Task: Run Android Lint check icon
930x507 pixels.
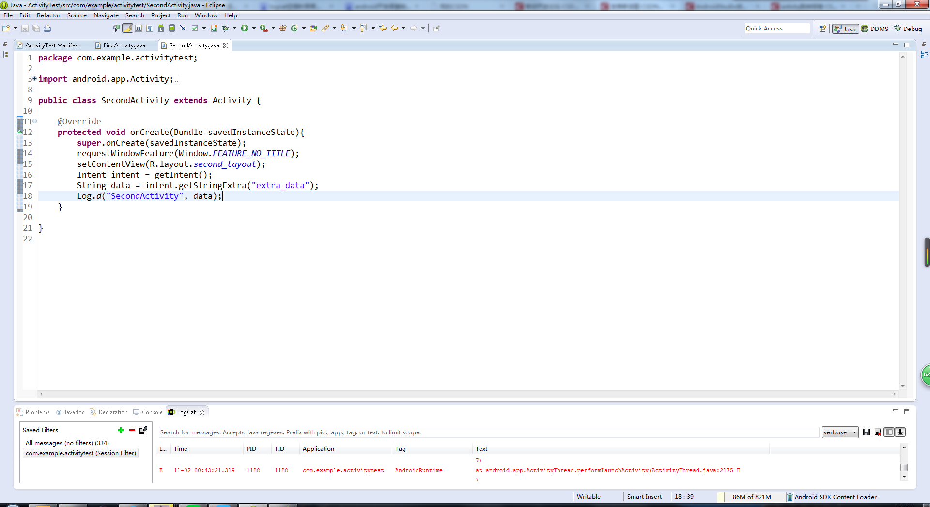Action: pyautogui.click(x=195, y=29)
